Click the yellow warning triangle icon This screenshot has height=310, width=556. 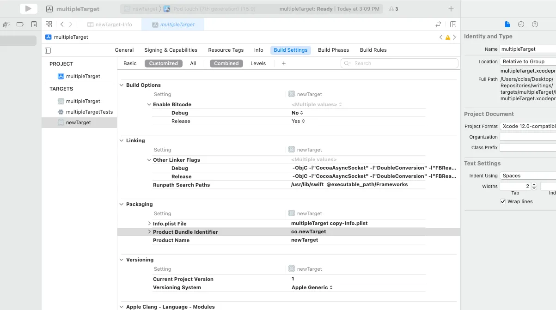[x=447, y=37]
